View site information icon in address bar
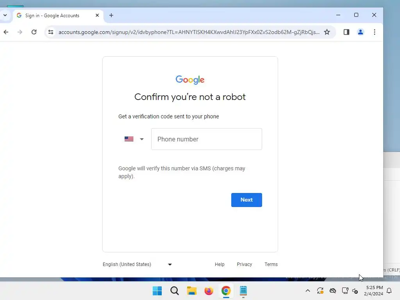The image size is (400, 300). tap(51, 32)
